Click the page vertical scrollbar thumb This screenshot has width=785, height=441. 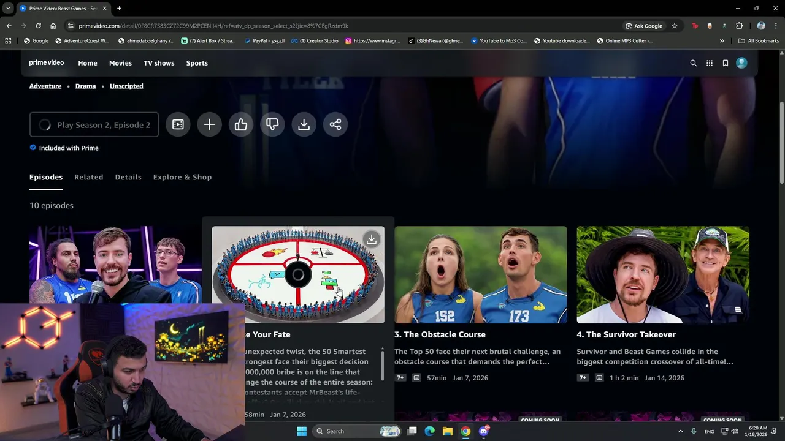pos(781,142)
